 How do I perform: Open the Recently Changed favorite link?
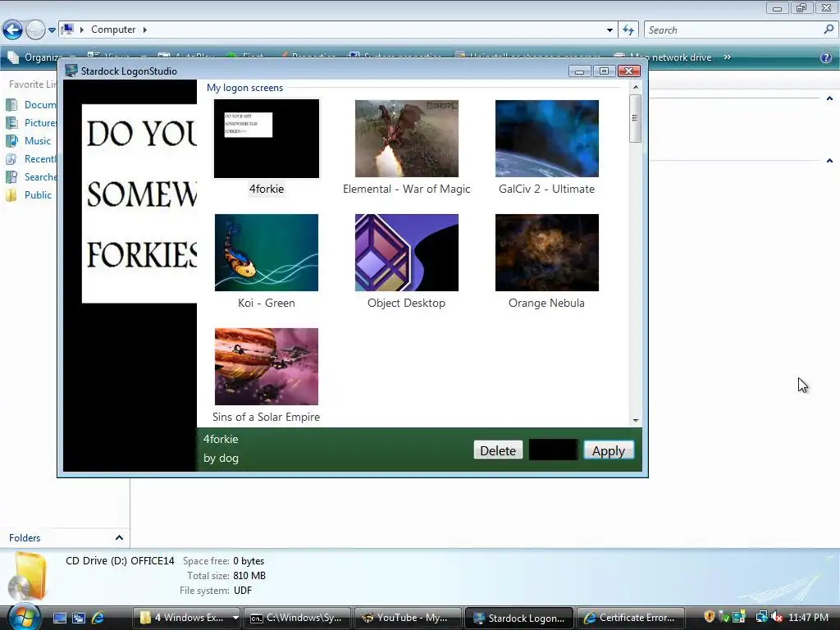click(x=40, y=159)
